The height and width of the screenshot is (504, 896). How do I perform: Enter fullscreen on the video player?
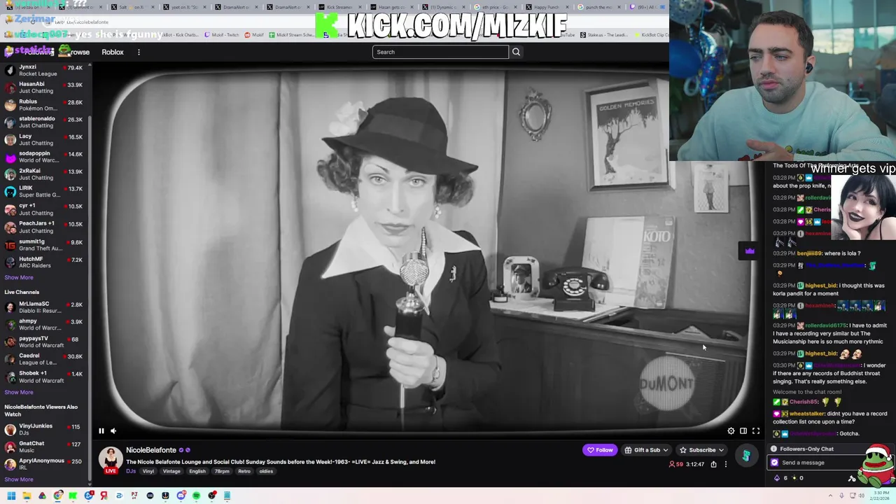[x=755, y=431]
